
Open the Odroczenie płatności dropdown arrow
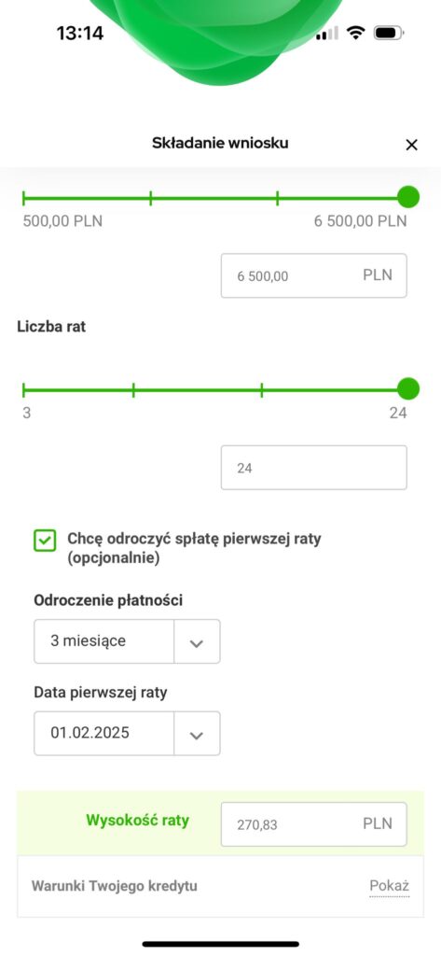point(197,642)
